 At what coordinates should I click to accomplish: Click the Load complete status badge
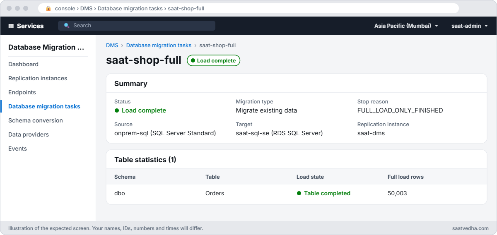(213, 60)
